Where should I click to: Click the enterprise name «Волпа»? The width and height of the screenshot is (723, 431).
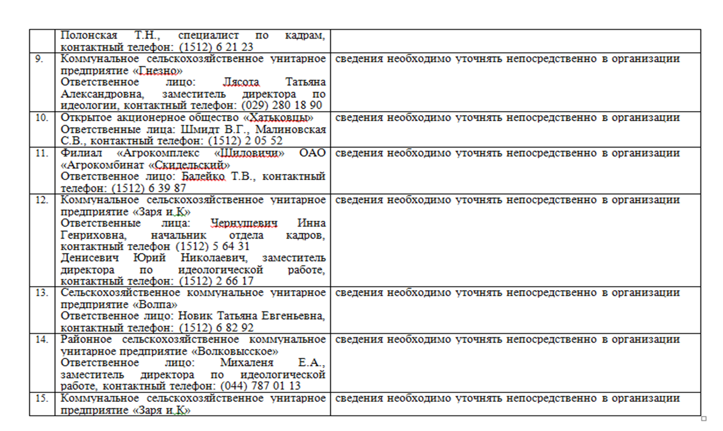pyautogui.click(x=154, y=305)
